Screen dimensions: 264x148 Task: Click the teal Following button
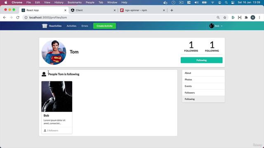pyautogui.click(x=202, y=60)
